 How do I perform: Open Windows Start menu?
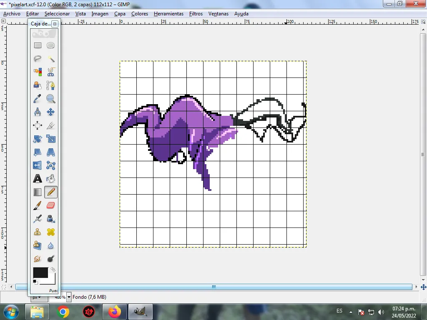tap(11, 312)
